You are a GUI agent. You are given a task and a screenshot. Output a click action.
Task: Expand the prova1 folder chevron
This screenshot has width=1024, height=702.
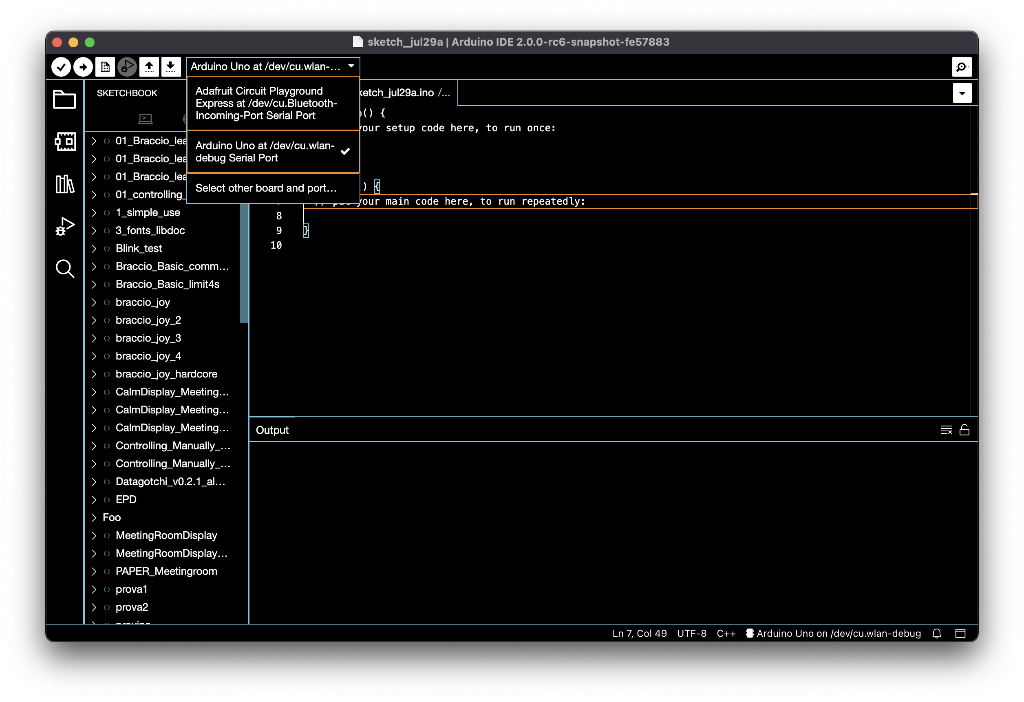point(94,589)
